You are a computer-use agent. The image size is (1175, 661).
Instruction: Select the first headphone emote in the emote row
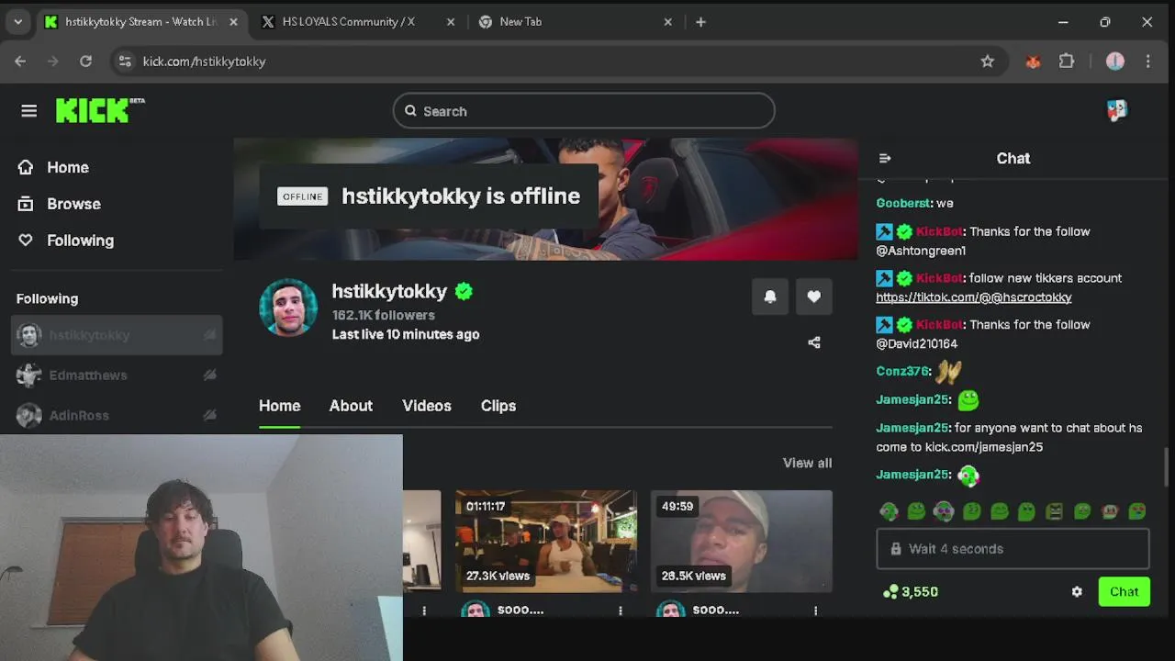[889, 511]
